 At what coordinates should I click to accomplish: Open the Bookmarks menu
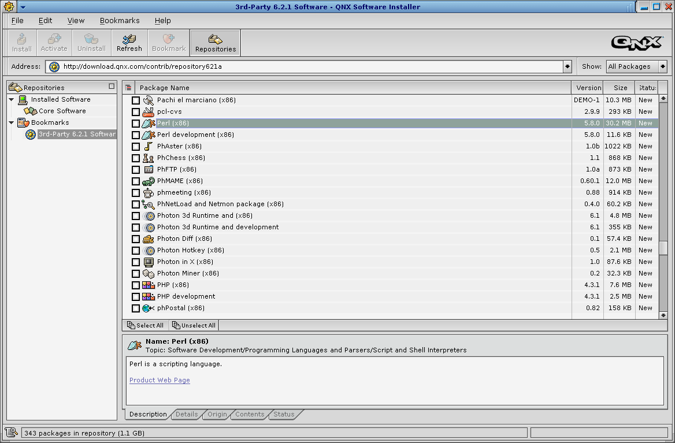click(120, 20)
